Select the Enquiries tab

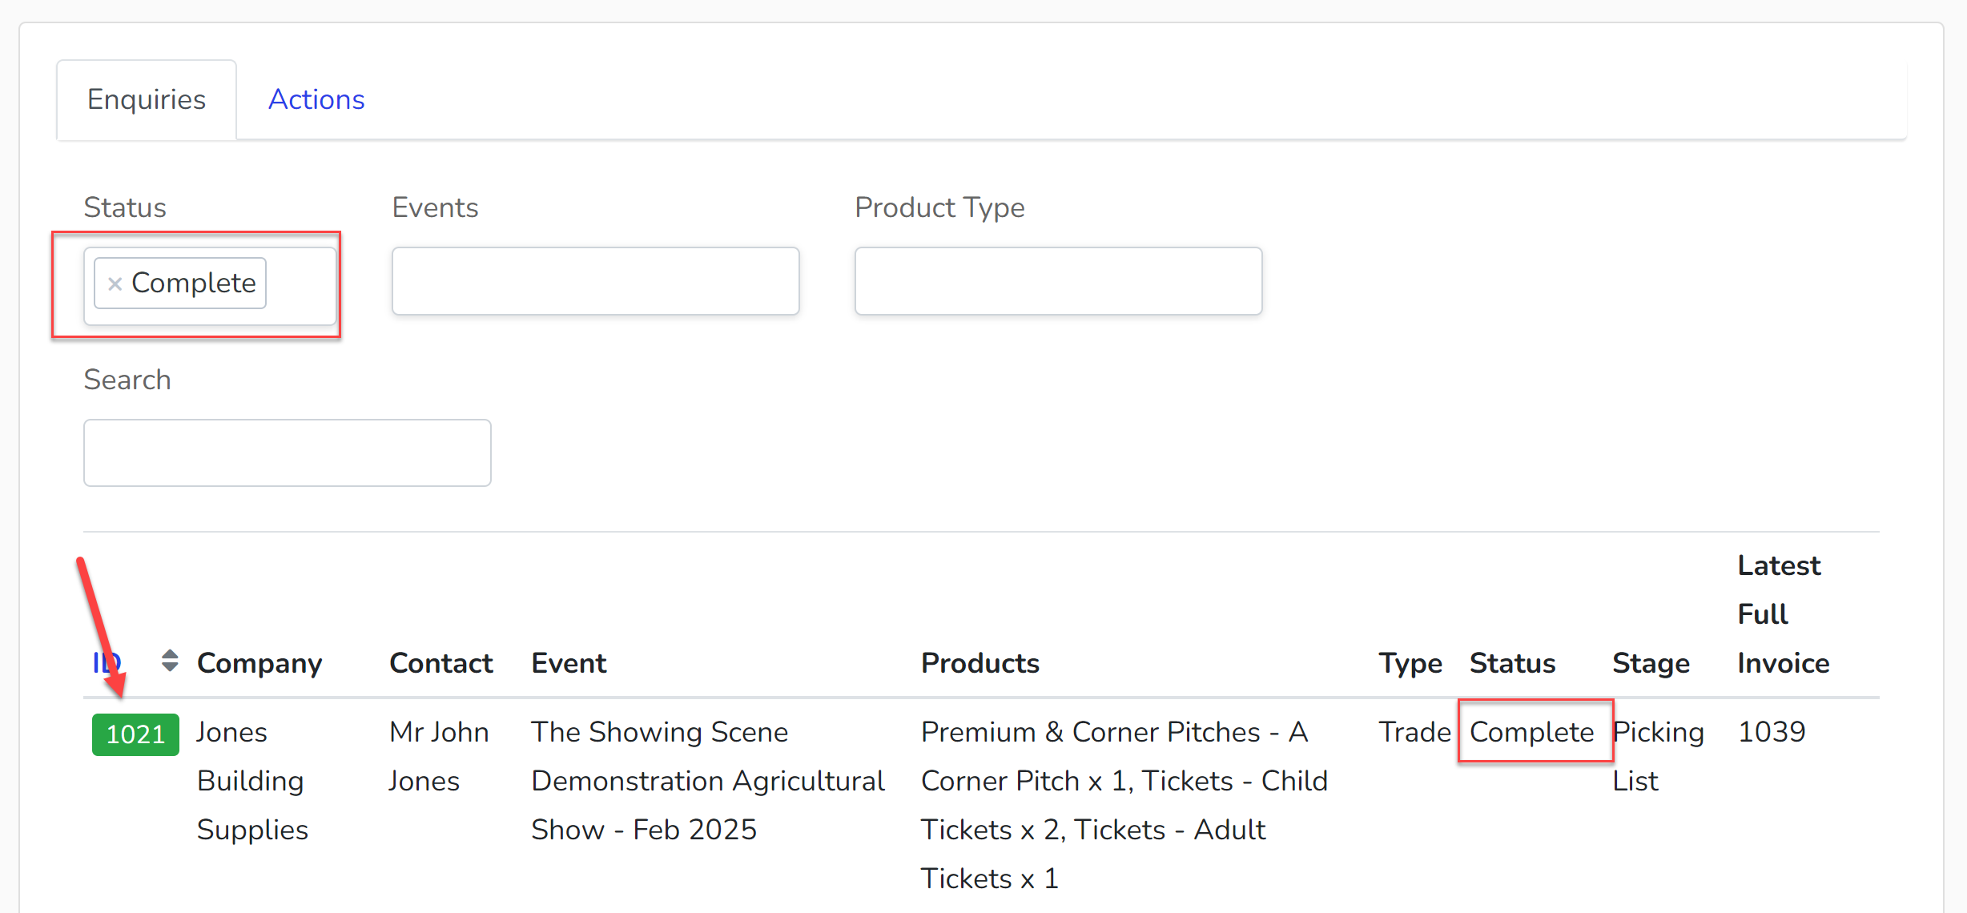147,99
